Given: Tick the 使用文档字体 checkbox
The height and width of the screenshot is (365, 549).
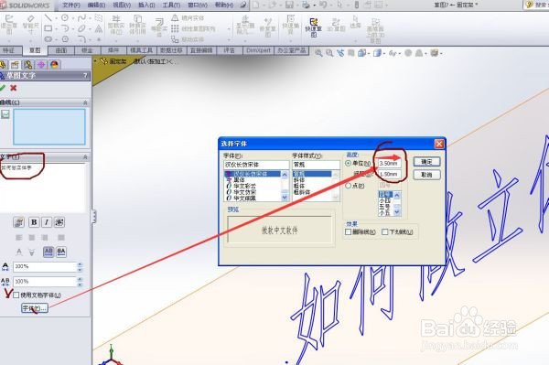Looking at the screenshot, I should pos(16,295).
